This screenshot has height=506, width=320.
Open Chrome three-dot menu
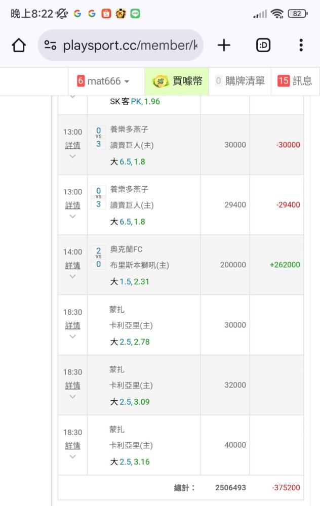coord(301,46)
